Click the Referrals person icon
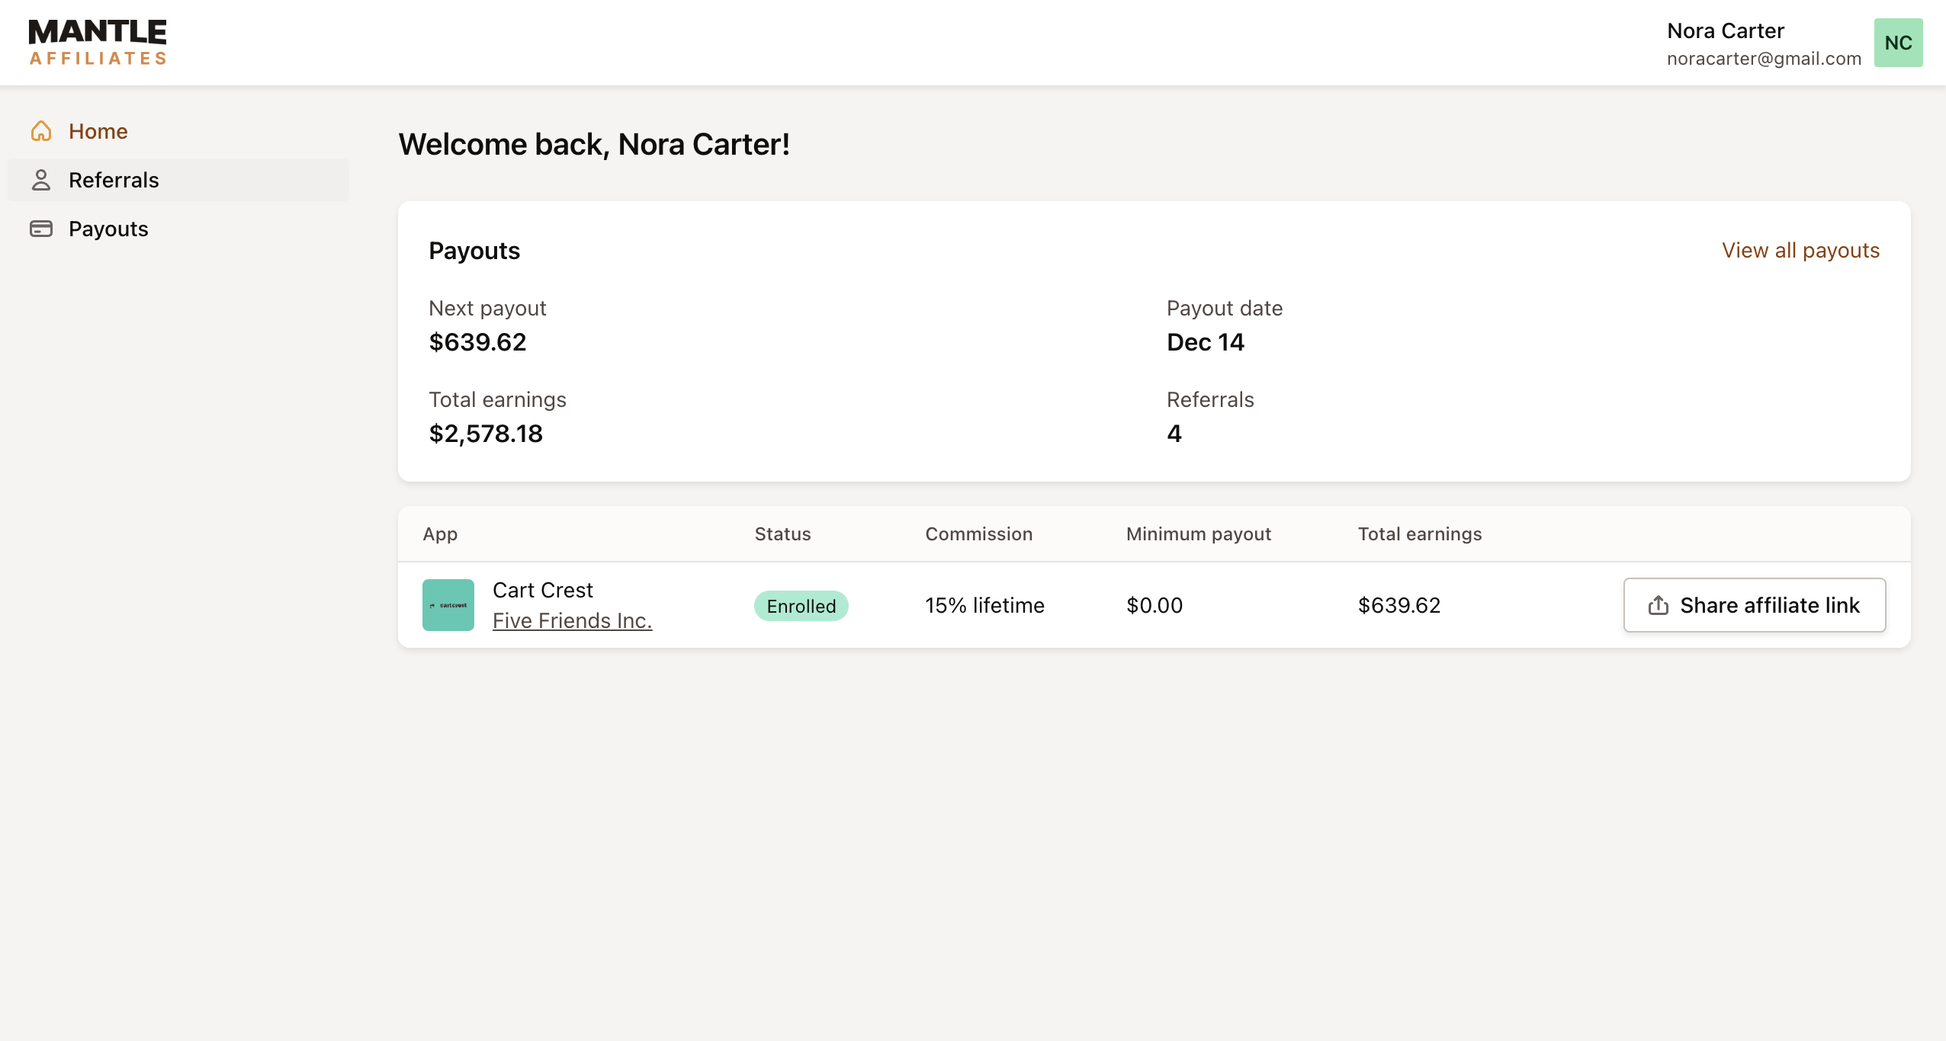 41,180
